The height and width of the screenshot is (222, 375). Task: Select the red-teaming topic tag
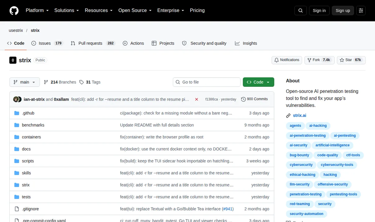tap(300, 204)
